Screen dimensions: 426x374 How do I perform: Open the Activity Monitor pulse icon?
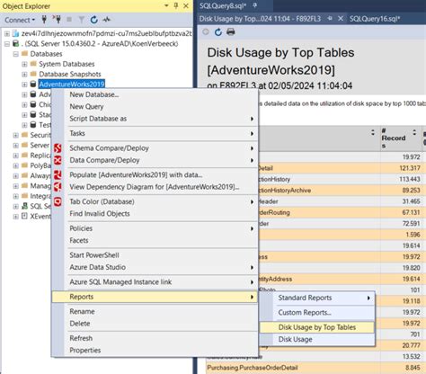[107, 20]
